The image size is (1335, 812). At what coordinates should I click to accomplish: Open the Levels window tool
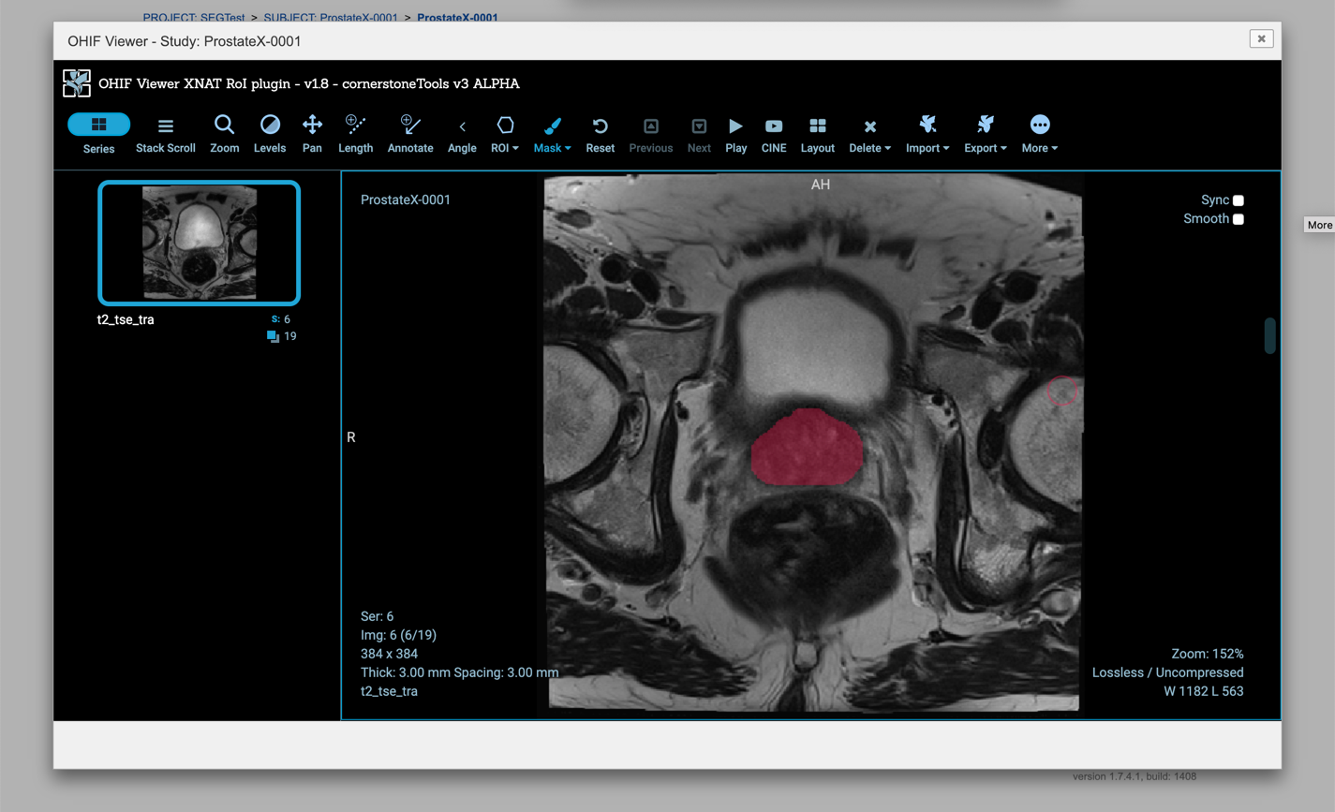click(270, 132)
